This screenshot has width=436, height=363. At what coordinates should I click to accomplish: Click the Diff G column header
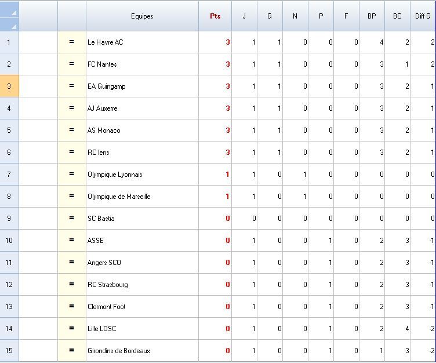pos(423,16)
